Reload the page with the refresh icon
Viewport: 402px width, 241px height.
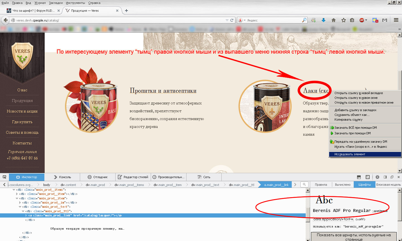click(232, 20)
